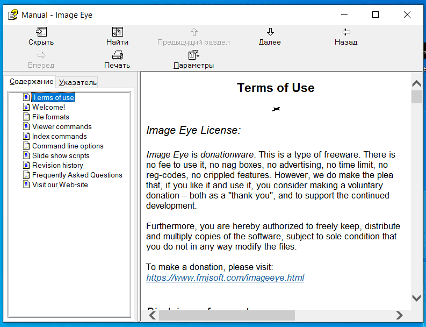Select the Terms of use topic
426x327 pixels.
coord(53,97)
